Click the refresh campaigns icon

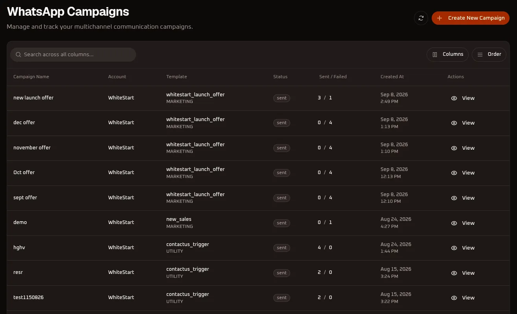tap(421, 18)
